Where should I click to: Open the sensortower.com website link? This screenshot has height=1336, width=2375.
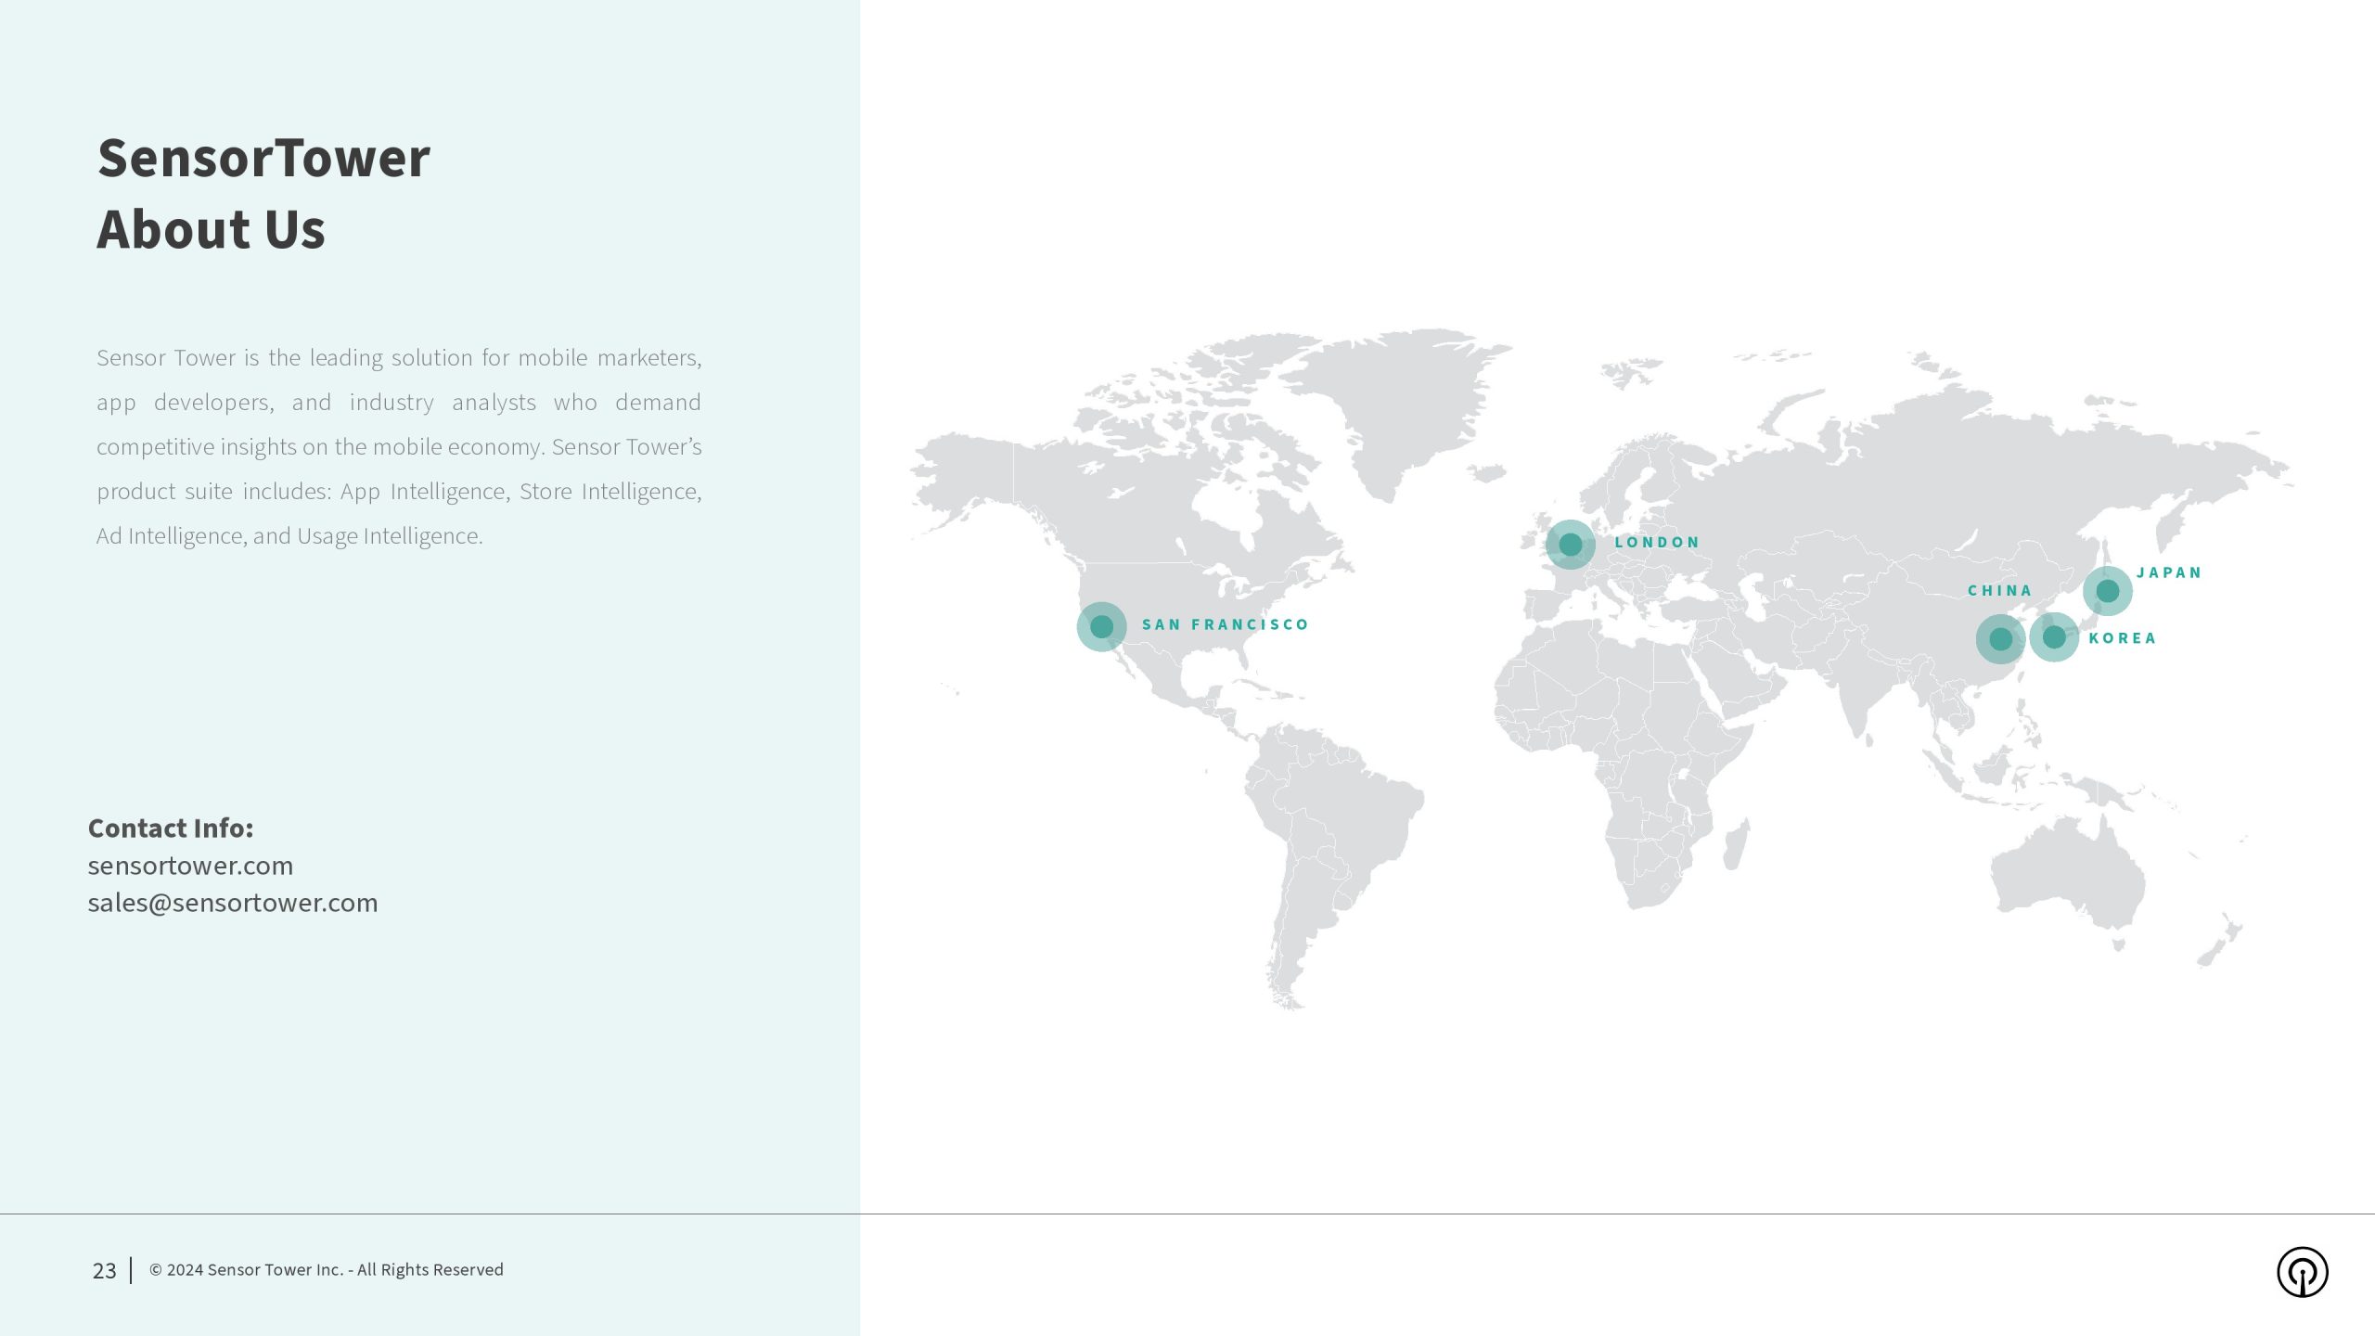(x=190, y=866)
